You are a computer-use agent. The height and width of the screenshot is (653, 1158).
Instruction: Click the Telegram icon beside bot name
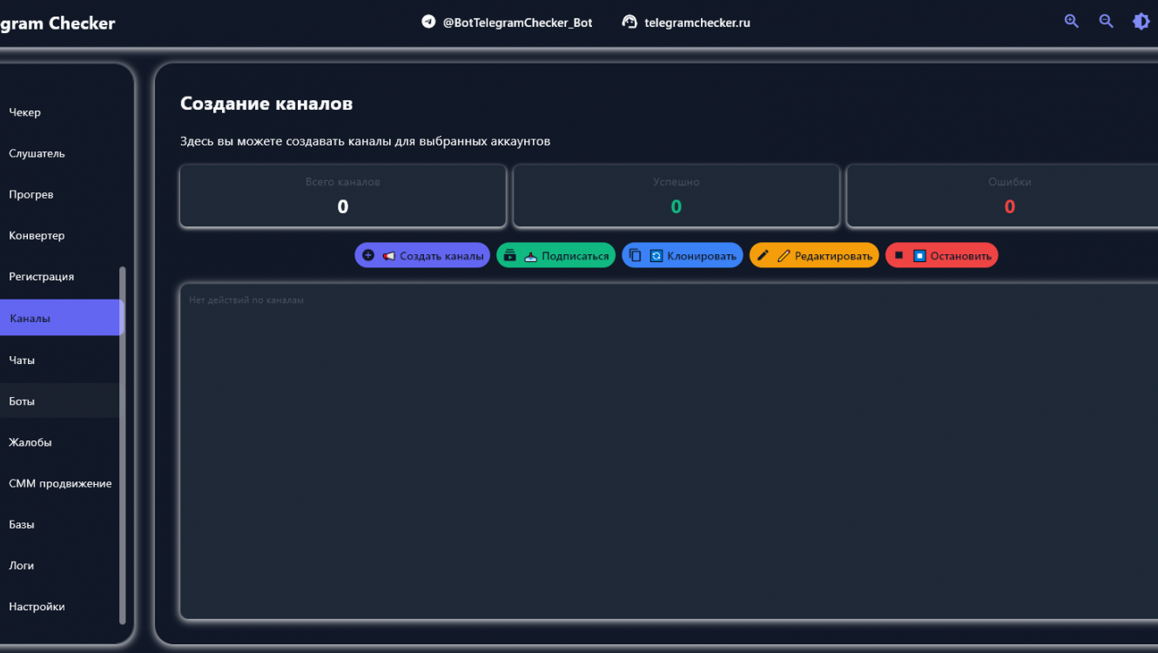[x=428, y=22]
